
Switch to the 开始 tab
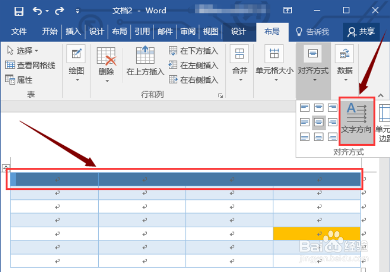pyautogui.click(x=50, y=32)
